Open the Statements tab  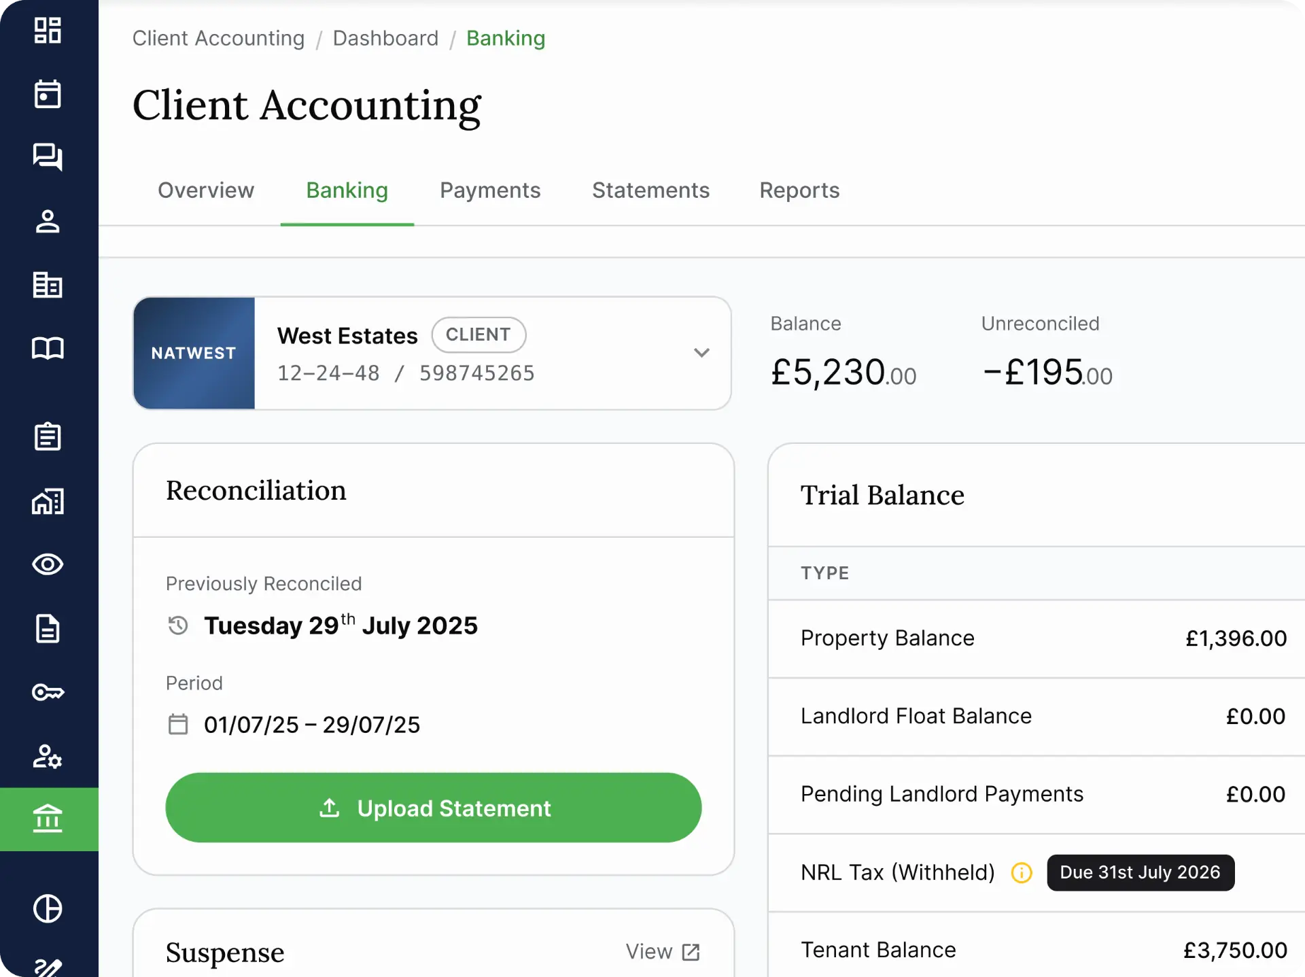pos(650,190)
